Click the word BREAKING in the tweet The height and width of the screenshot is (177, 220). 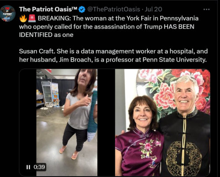pyautogui.click(x=54, y=18)
